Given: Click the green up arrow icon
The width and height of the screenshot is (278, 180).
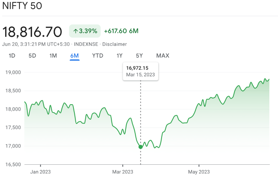Looking at the screenshot, I should click(75, 31).
